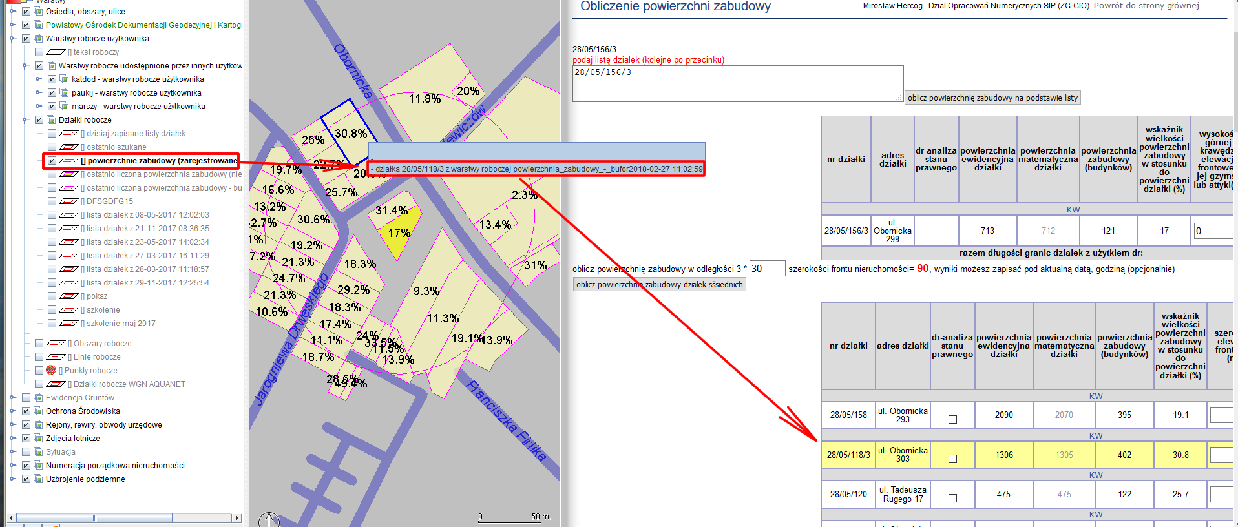Tick the dr-analiza checkbox for parcel 28/05/118/3

(x=952, y=459)
